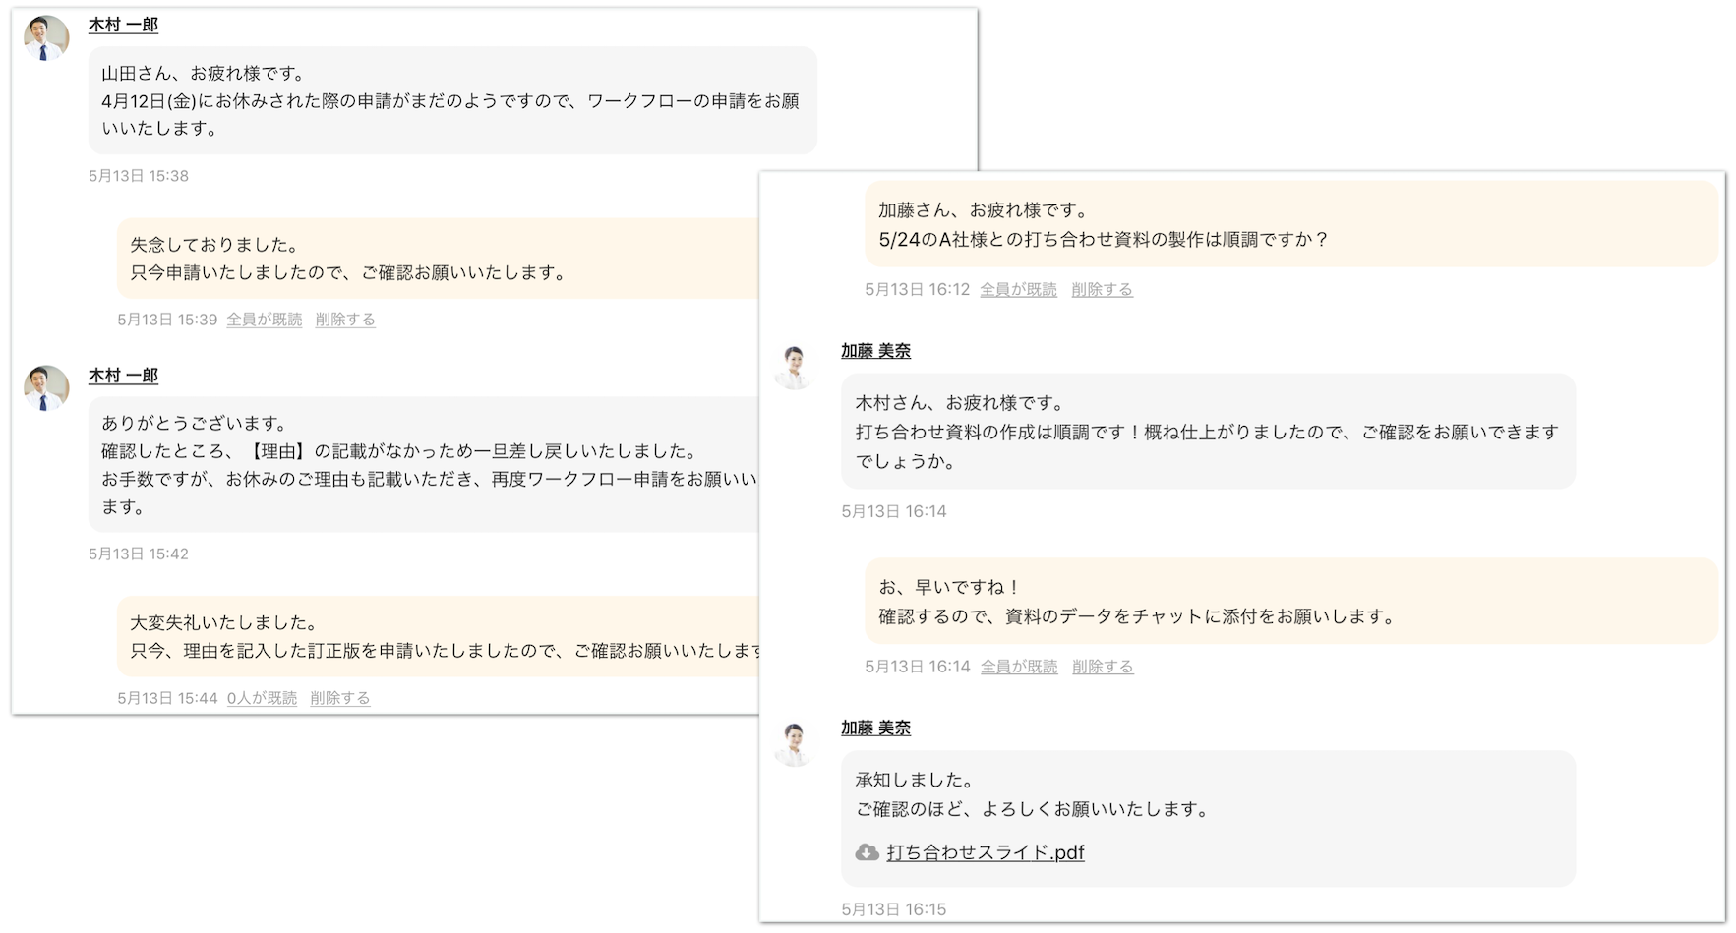Screen dimensions: 1736x933
Task: Click 全員が既読 under the 16:14 sent message
Action: pyautogui.click(x=1019, y=667)
